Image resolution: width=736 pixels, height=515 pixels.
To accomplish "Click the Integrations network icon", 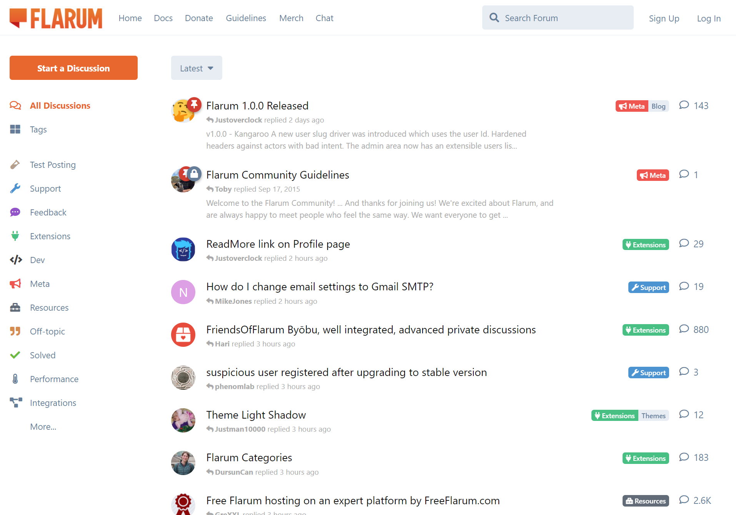I will 15,402.
